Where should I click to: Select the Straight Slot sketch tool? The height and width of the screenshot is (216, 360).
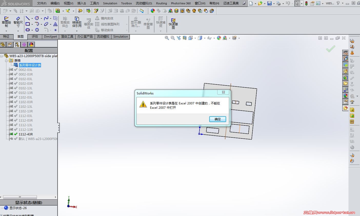(x=27, y=30)
